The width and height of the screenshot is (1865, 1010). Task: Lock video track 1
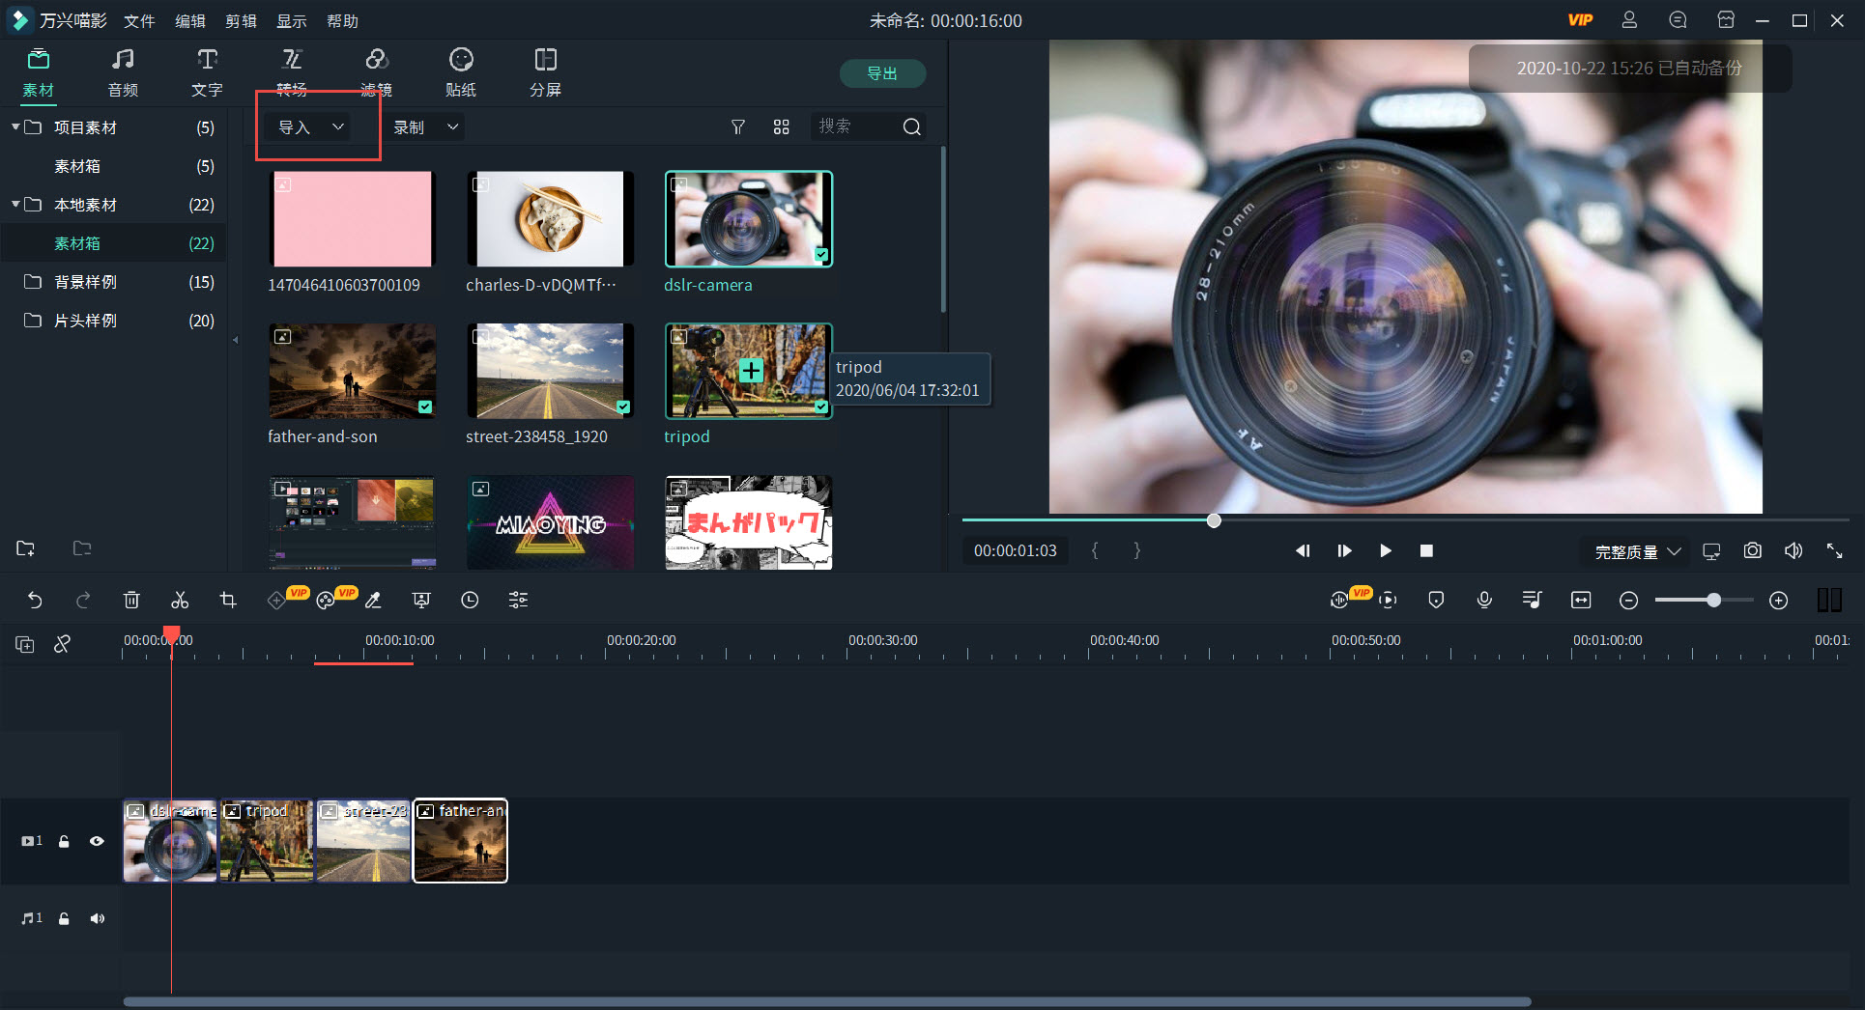pos(64,841)
